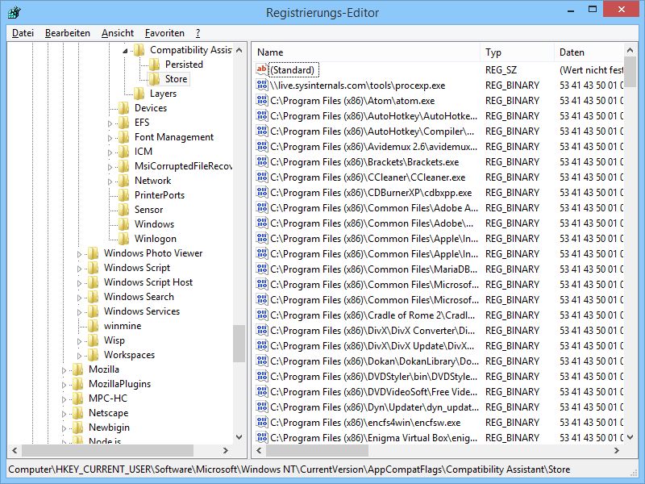Expand the Windows Script Host key
The width and height of the screenshot is (645, 484).
tap(79, 283)
